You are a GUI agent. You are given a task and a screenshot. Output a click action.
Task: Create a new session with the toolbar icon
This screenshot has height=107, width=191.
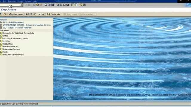coord(73,5)
